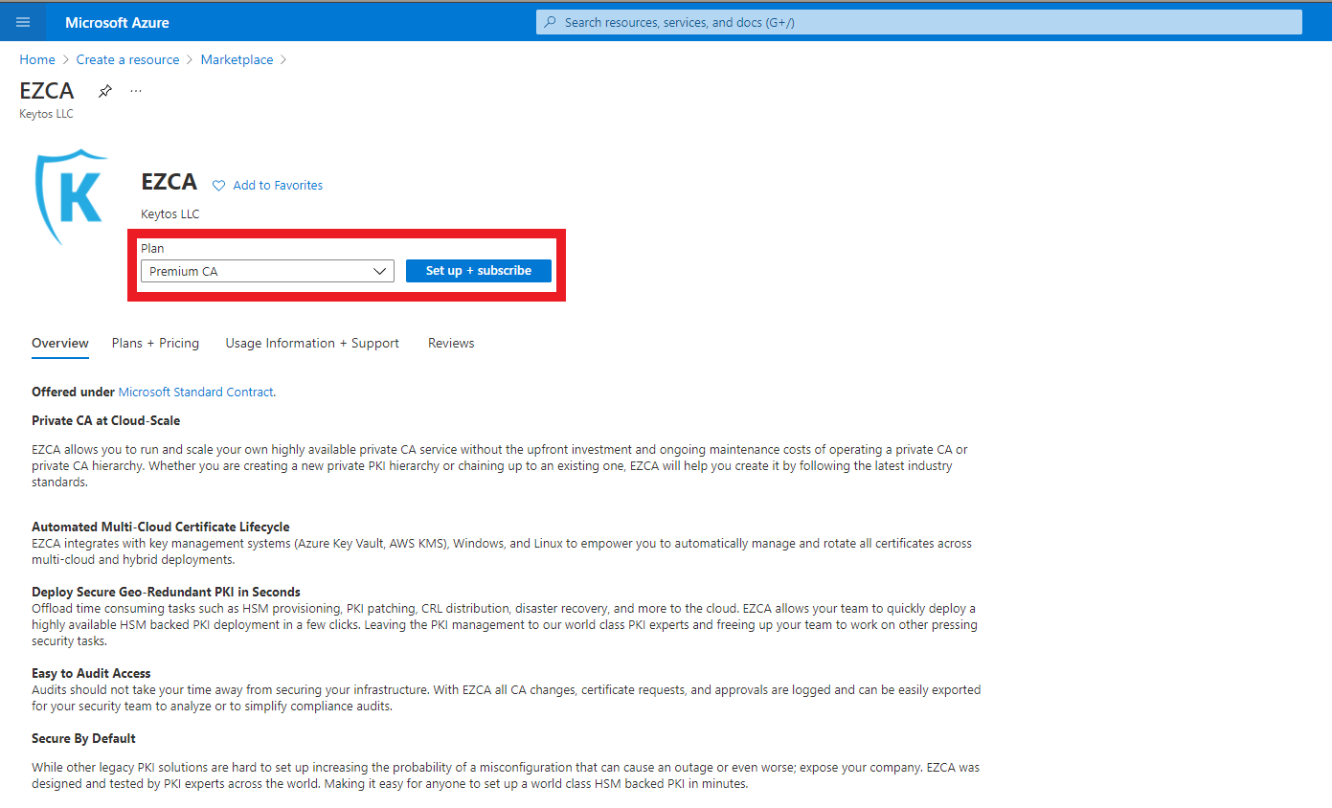Open the ellipsis more options menu

(136, 91)
